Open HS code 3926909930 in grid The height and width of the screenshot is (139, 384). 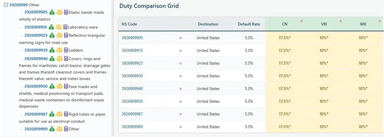[x=132, y=76]
